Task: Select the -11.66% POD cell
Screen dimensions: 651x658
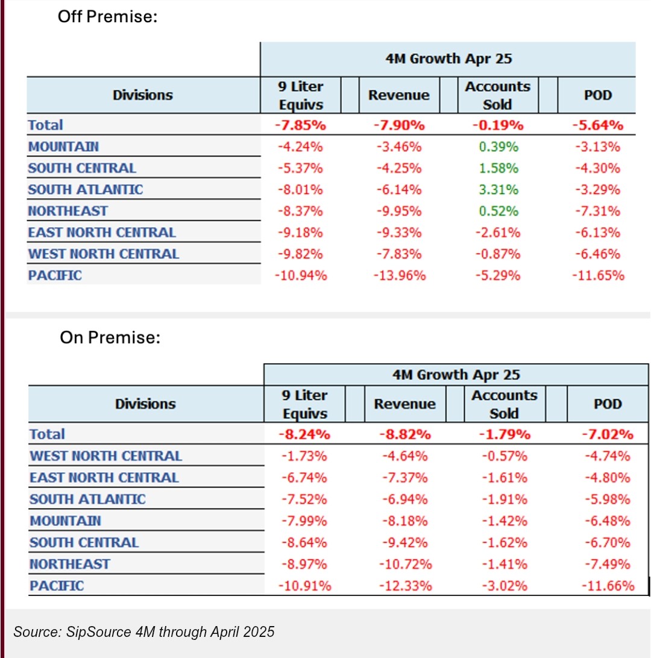Action: point(608,586)
